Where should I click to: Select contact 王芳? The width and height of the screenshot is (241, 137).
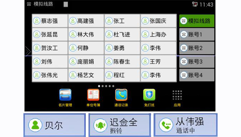[158, 61]
